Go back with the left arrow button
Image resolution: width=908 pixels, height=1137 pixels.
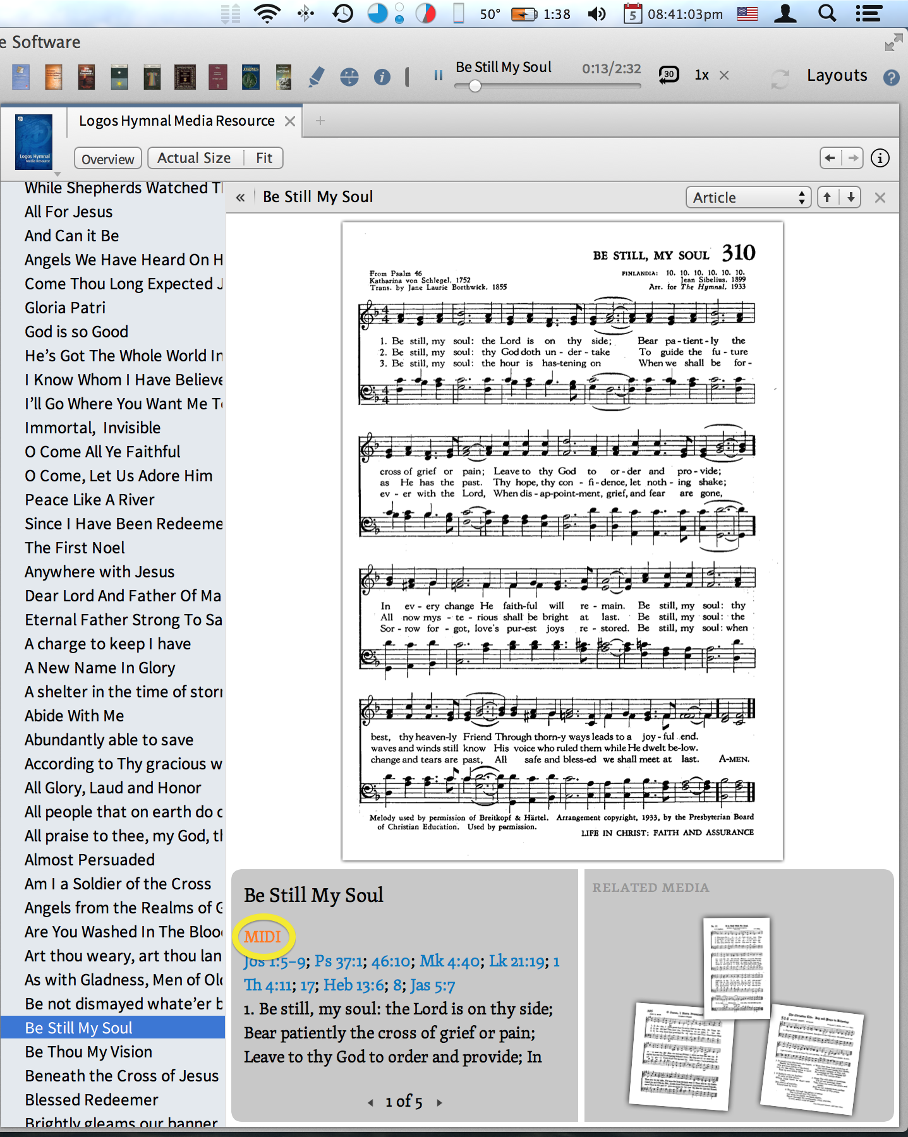[x=830, y=158]
